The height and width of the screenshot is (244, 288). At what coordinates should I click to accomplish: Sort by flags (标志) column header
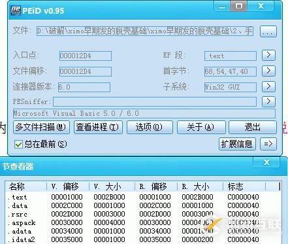click(x=244, y=186)
